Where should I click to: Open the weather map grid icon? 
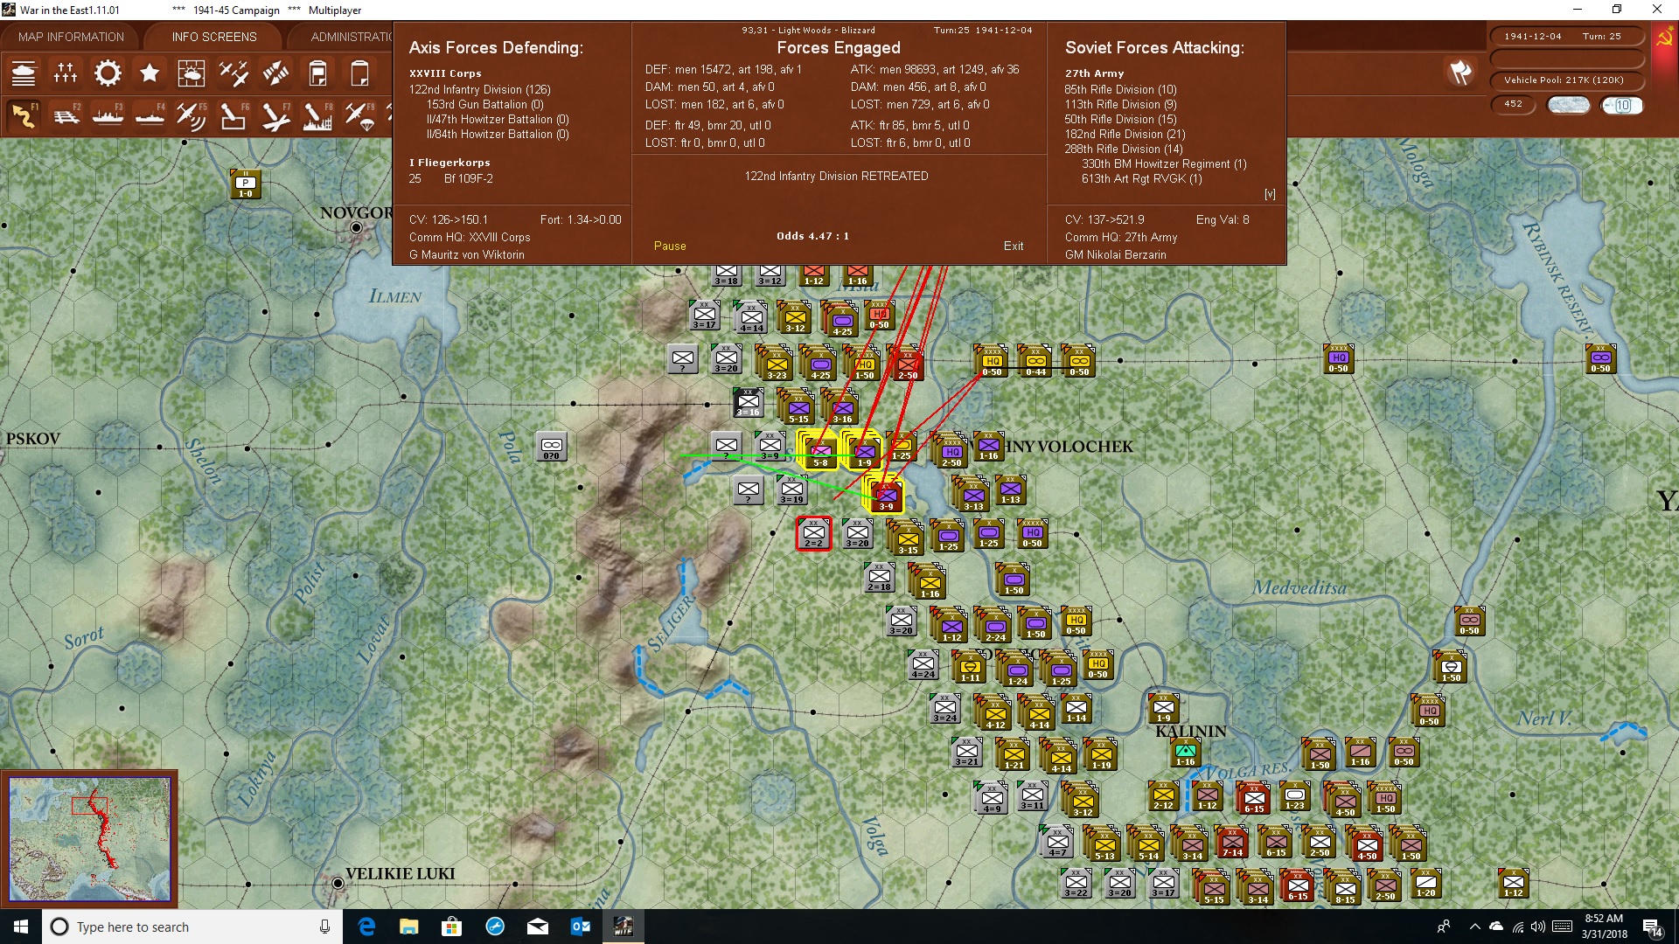pos(192,73)
